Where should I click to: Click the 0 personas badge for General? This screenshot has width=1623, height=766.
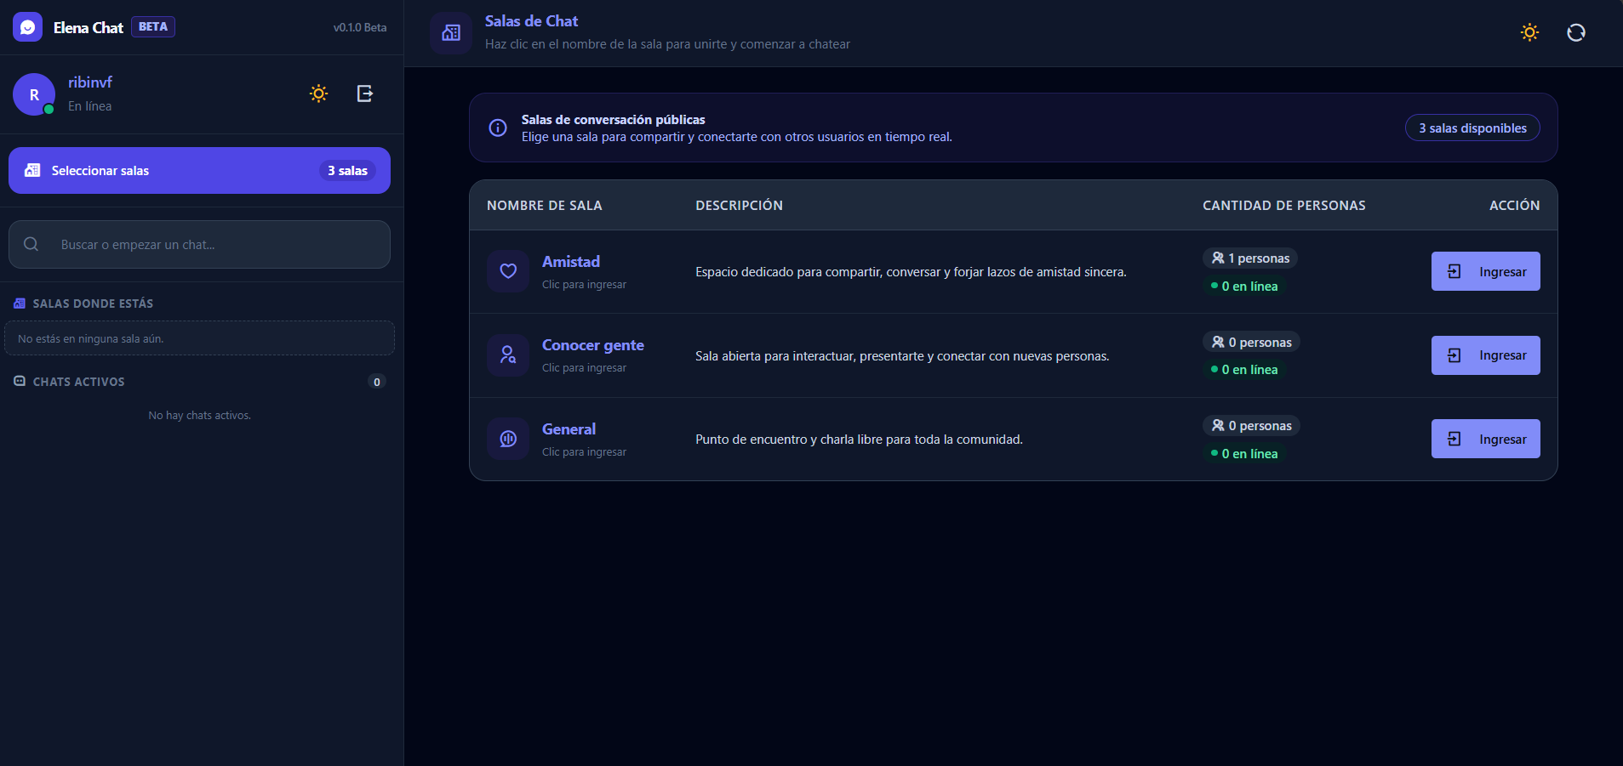[1252, 426]
